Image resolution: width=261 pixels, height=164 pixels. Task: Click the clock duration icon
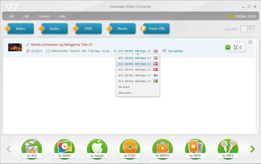click(x=28, y=51)
